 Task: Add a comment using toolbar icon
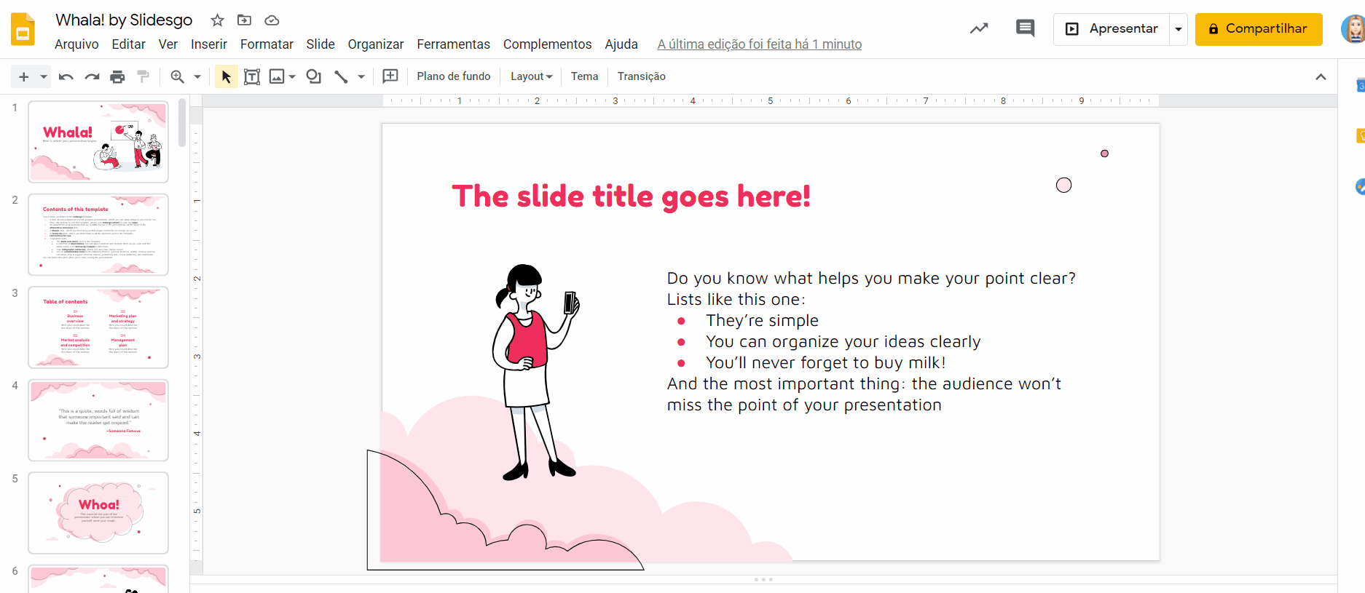(x=390, y=76)
